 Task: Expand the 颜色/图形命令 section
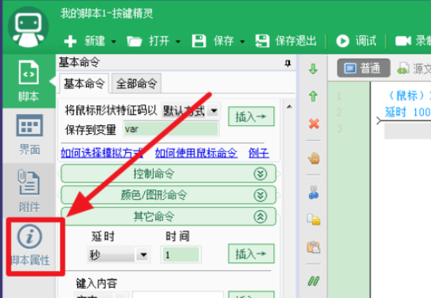(x=168, y=195)
